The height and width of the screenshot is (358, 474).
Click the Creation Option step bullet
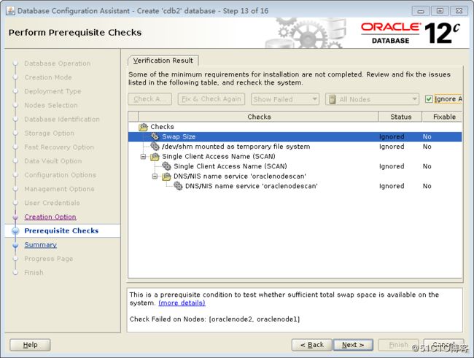click(x=15, y=217)
